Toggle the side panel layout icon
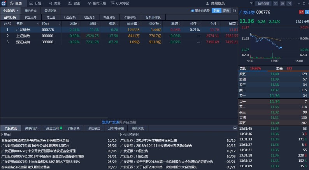309x170 pixels. (x=235, y=11)
